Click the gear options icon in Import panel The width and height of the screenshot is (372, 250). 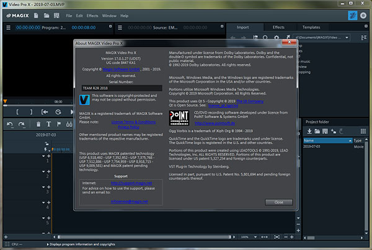(x=277, y=37)
